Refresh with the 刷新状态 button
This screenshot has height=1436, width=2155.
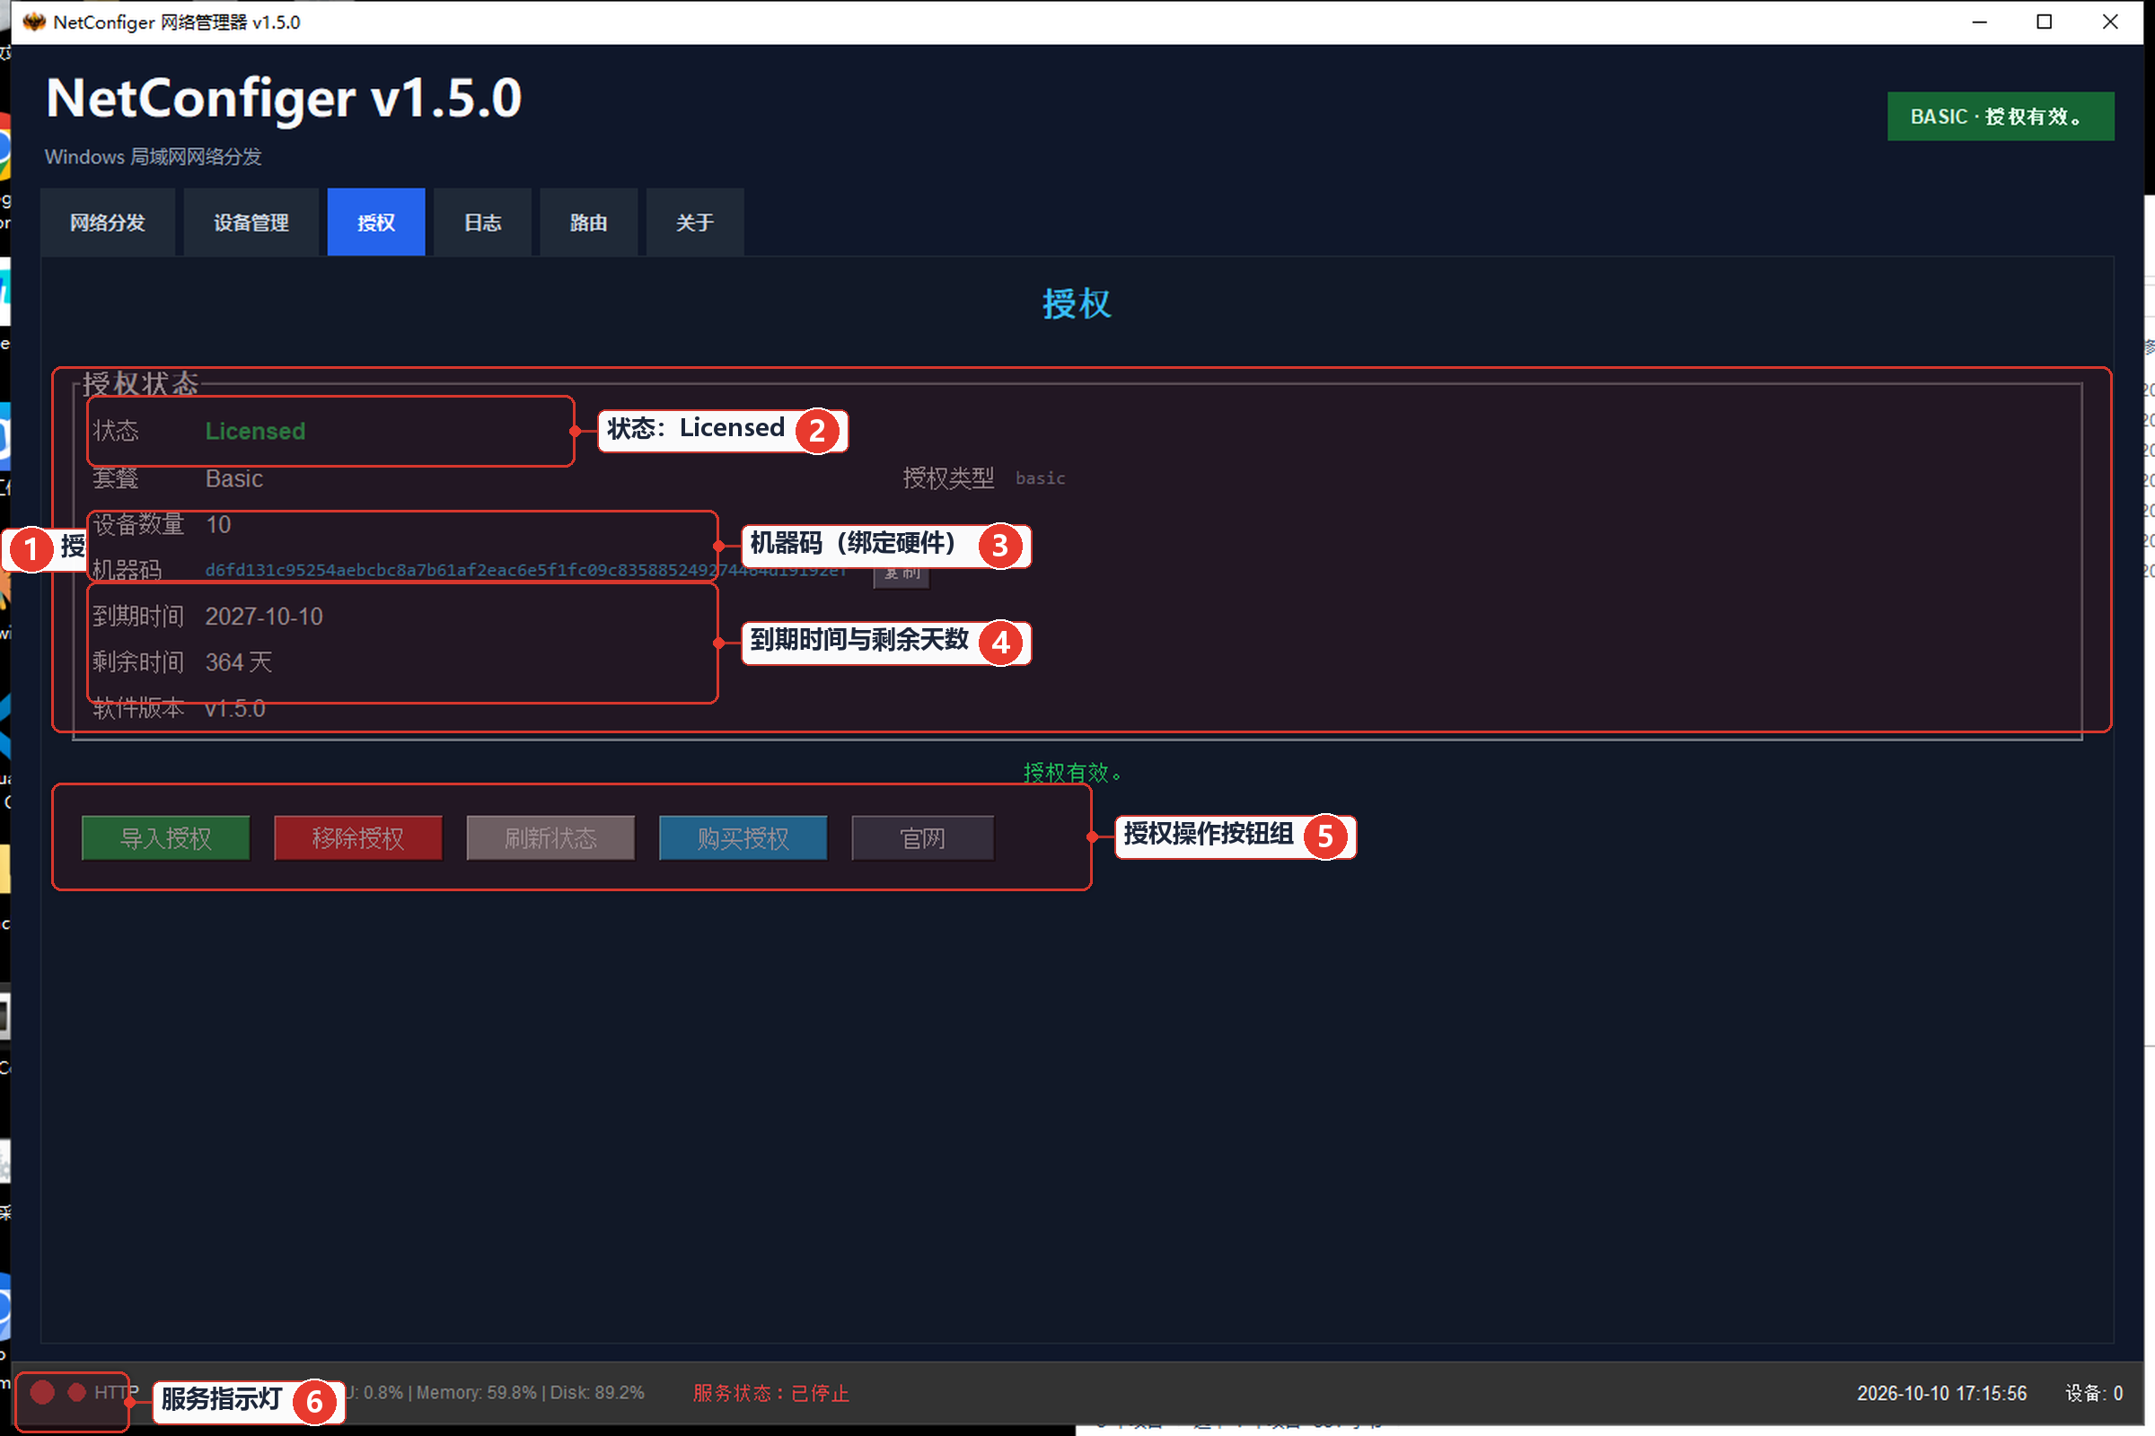[x=550, y=838]
